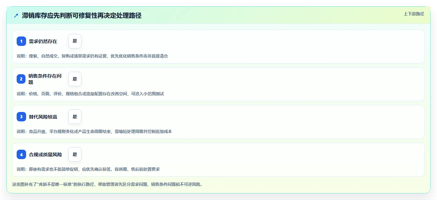Click the 合规或质量风险 heading
The width and height of the screenshot is (437, 200).
[45, 154]
